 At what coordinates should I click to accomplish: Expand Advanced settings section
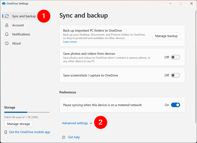[x=75, y=123]
